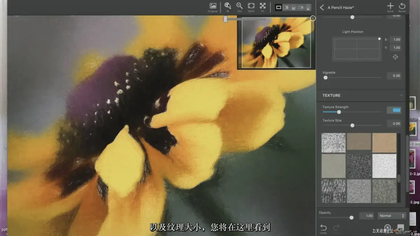Open the Normal blend mode dropdown
Viewport: 420px width, 236px height.
coord(392,216)
